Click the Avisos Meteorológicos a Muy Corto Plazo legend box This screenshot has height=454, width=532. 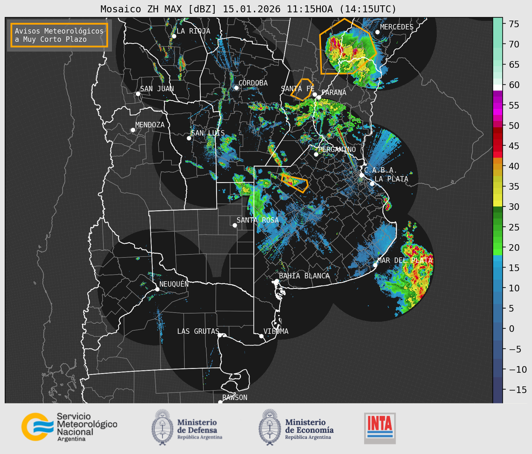coord(59,35)
